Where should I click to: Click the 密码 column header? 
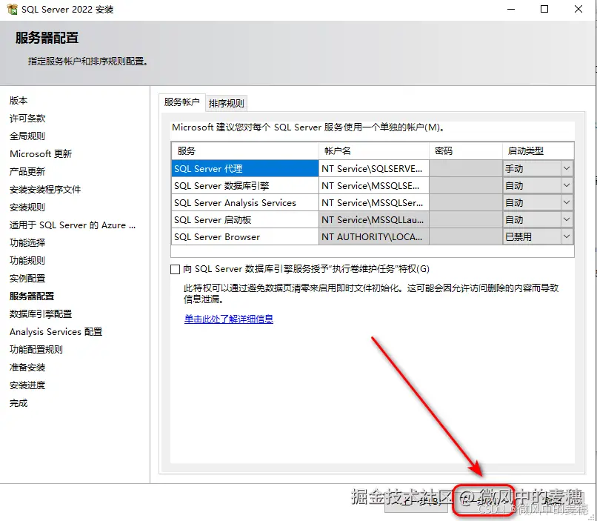466,151
